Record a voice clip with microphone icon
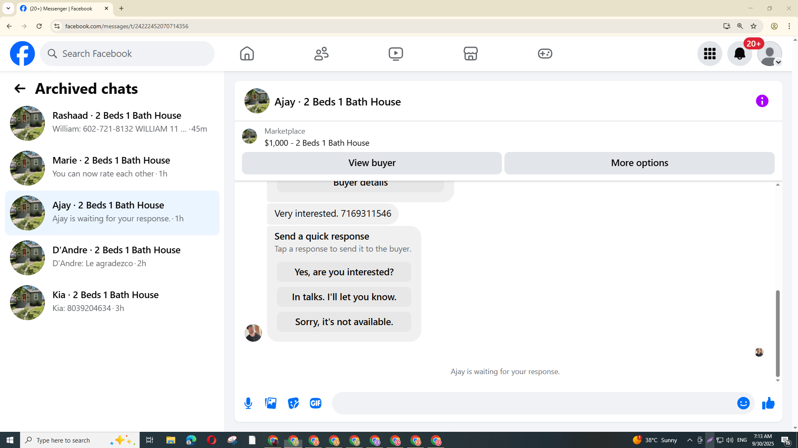 248,403
